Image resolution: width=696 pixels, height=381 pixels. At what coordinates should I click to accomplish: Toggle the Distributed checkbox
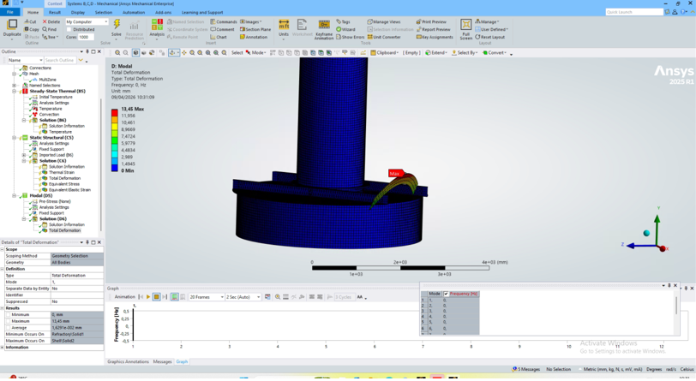pyautogui.click(x=69, y=29)
